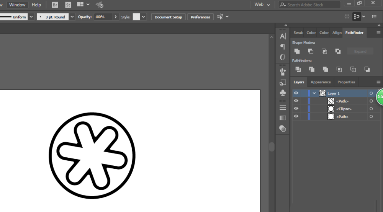Screen dimensions: 383x212
Task: Toggle visibility of Layer 1
Action: 296,93
